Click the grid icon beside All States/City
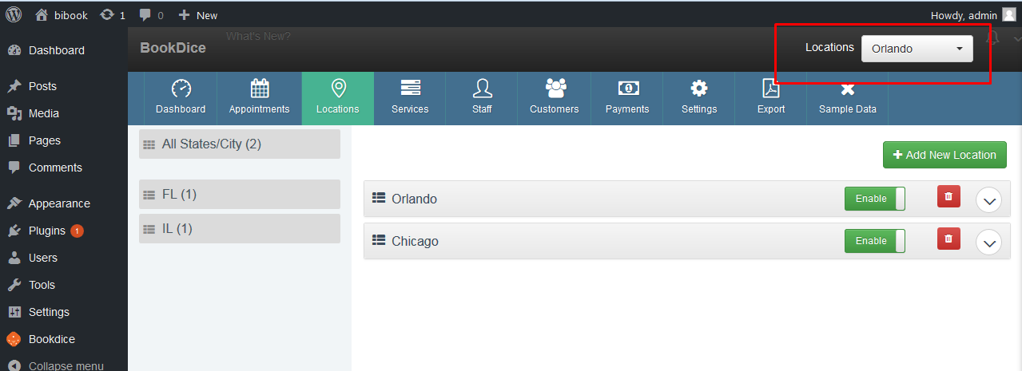1022x371 pixels. [x=149, y=144]
